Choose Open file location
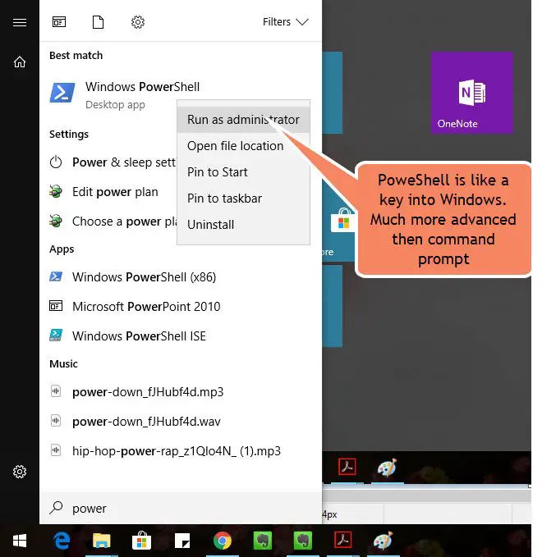Screen dimensions: 542x557 (x=243, y=146)
